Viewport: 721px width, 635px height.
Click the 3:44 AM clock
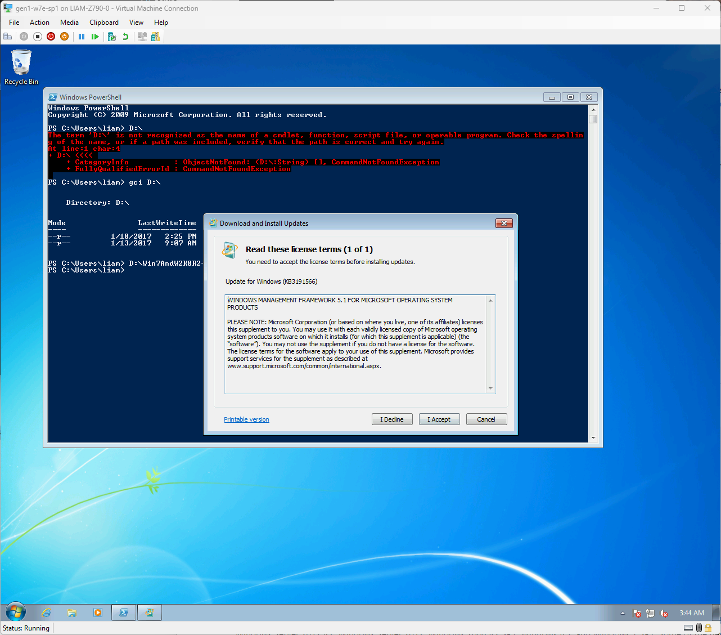coord(692,613)
